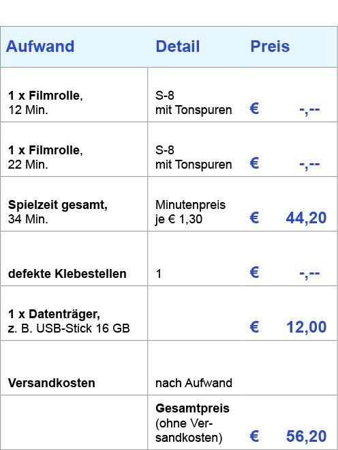
Task: Select the defekte Klebestellen label
Action: (67, 274)
